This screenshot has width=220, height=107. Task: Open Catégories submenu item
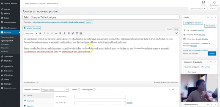(x=5, y=44)
